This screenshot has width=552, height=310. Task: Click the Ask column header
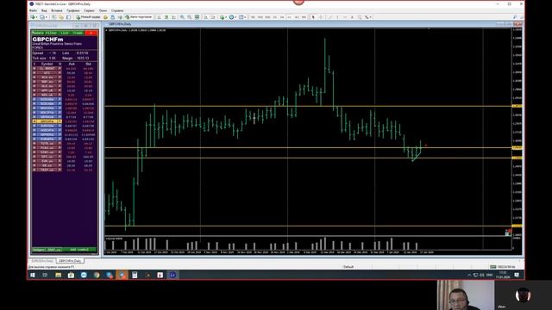[x=72, y=64]
